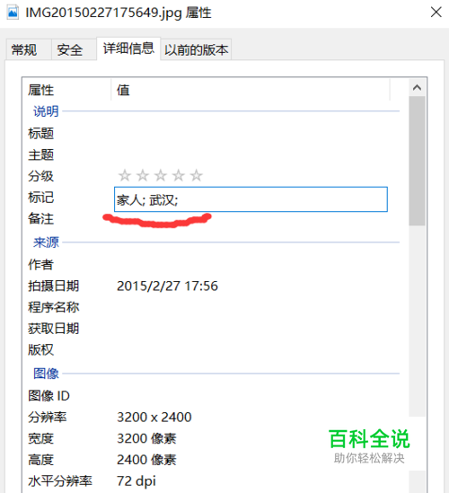Open the 以前的版本 tab
449x493 pixels.
[196, 49]
